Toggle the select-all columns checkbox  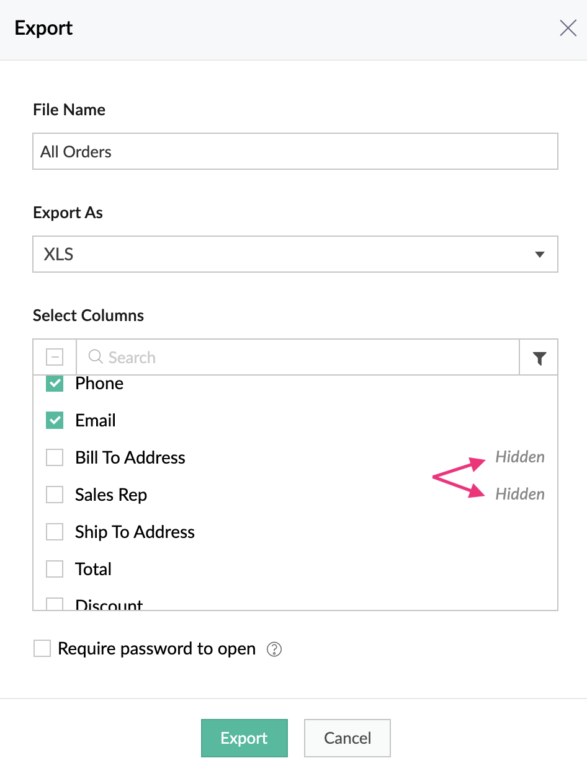(x=55, y=357)
